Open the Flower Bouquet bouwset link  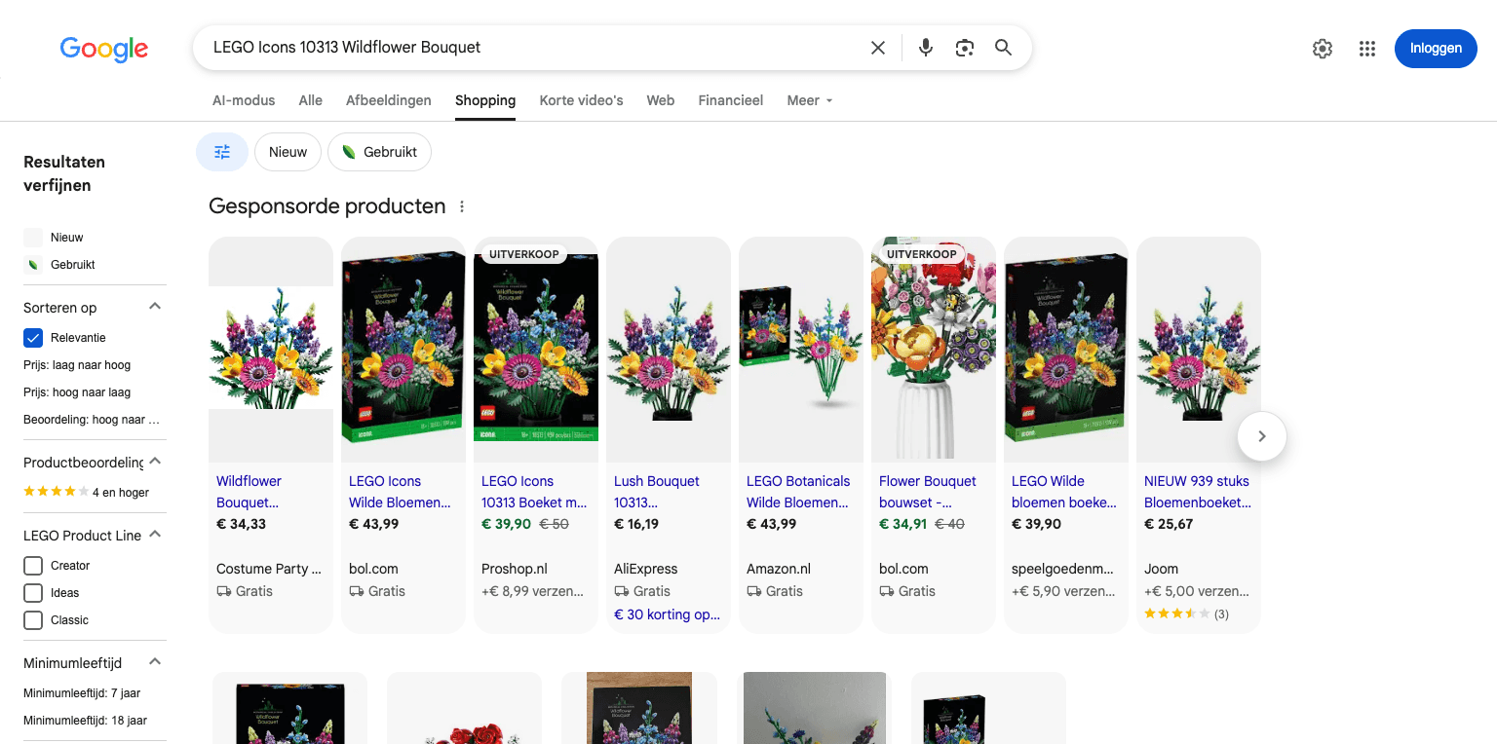[928, 492]
